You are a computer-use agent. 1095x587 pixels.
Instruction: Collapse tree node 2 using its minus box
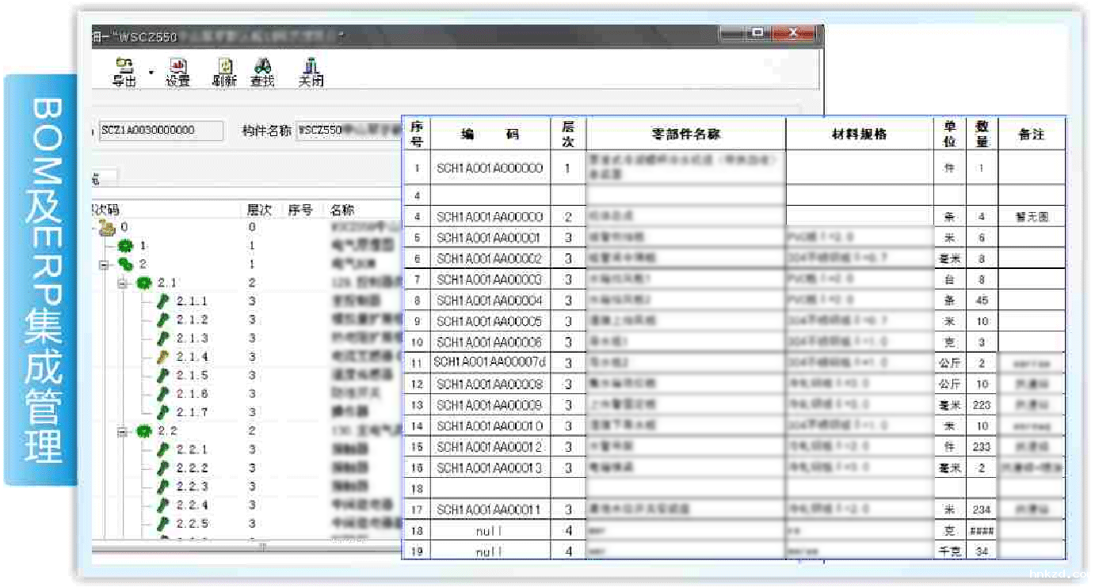pos(103,265)
